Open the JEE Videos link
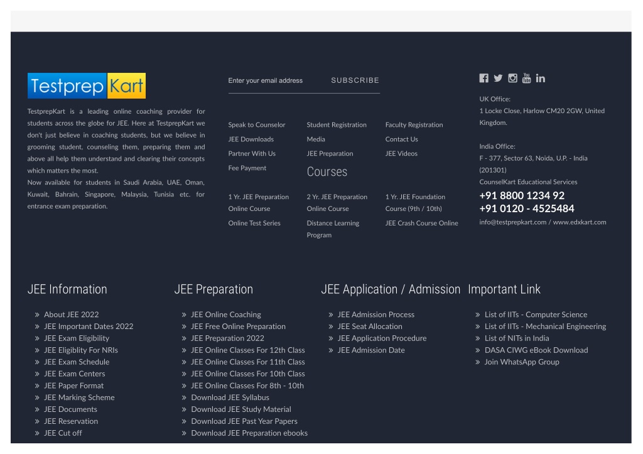The height and width of the screenshot is (454, 643). [x=401, y=153]
